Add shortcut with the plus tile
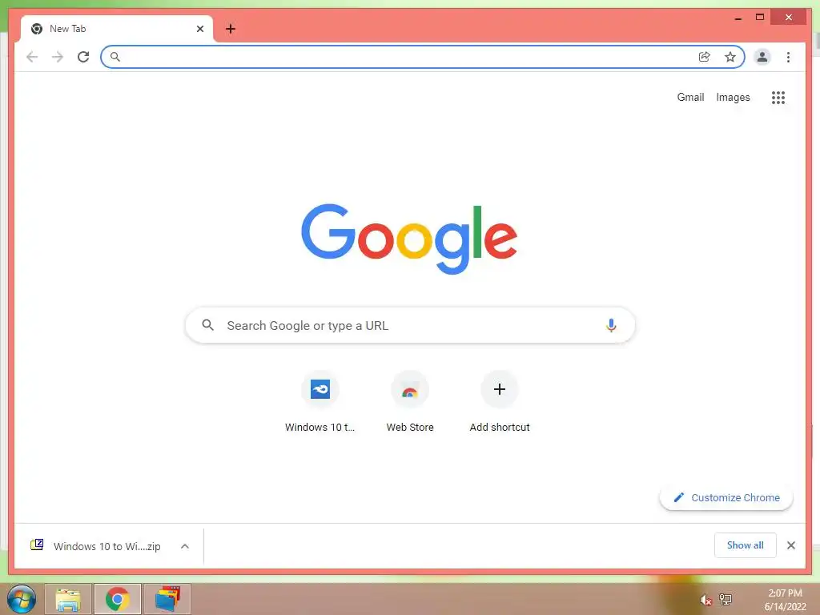The image size is (820, 615). coord(500,402)
